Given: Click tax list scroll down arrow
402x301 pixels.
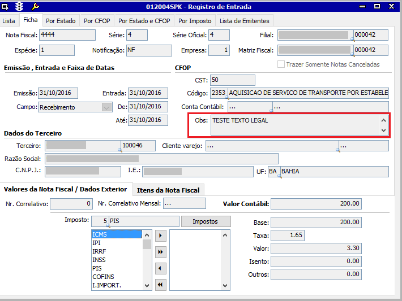Looking at the screenshot, I should click(147, 285).
